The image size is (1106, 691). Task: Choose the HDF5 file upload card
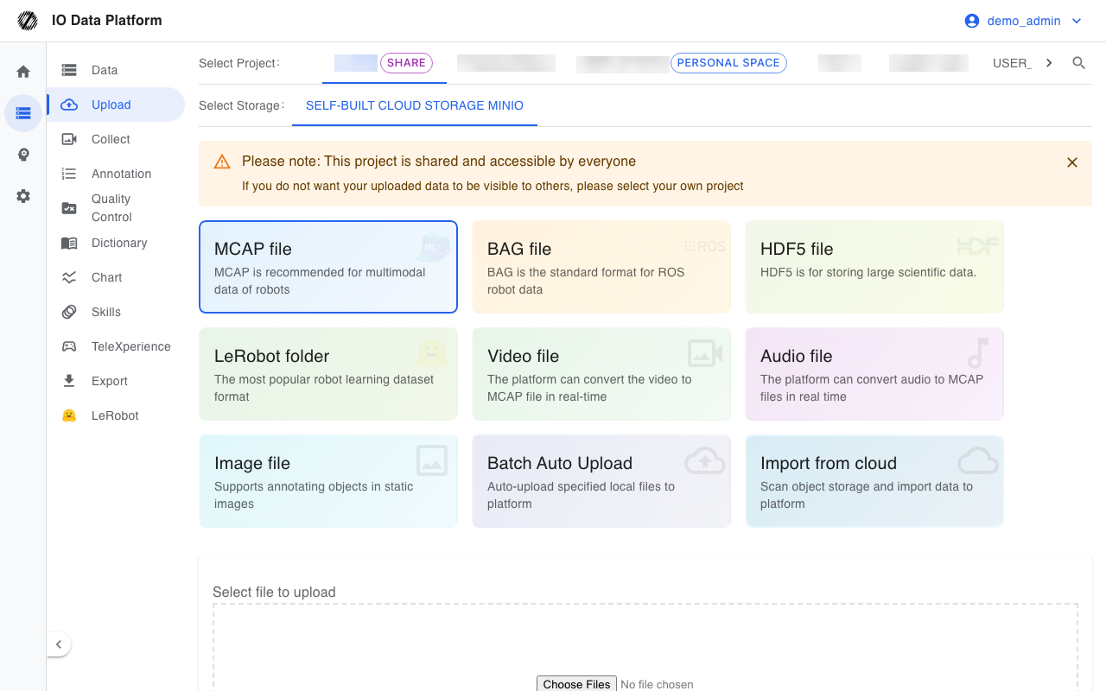(x=874, y=267)
